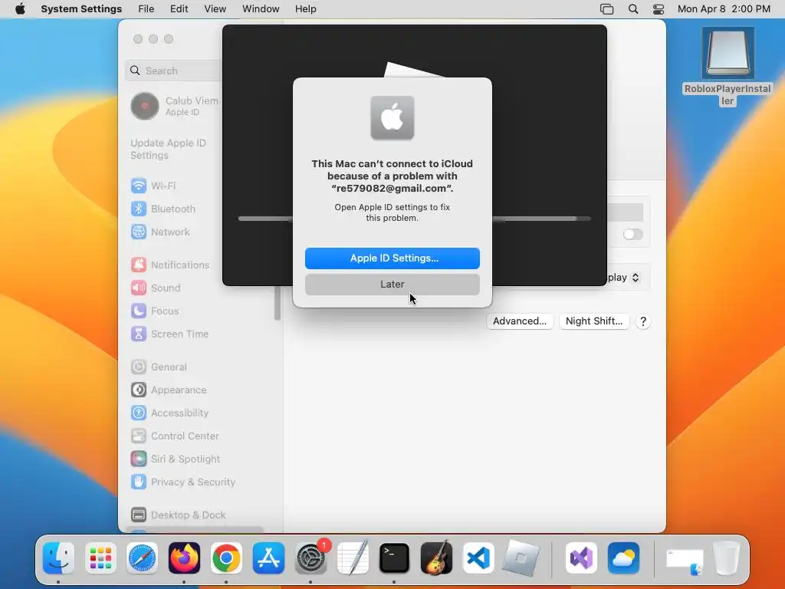Open Finder from the Dock
Image resolution: width=785 pixels, height=589 pixels.
point(58,558)
